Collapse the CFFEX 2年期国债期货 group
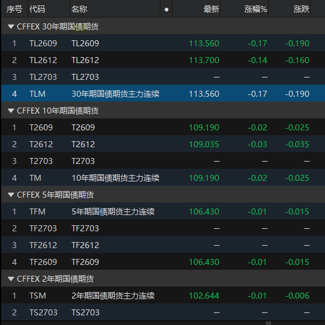This screenshot has width=325, height=325. pos(11,279)
